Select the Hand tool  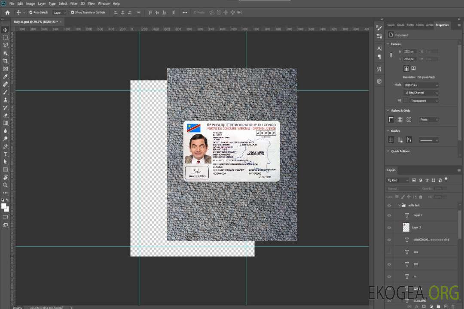coord(5,177)
